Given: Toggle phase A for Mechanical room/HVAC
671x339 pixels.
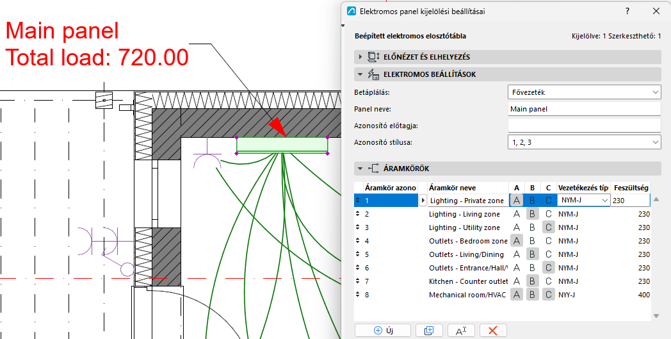Looking at the screenshot, I should (x=517, y=295).
